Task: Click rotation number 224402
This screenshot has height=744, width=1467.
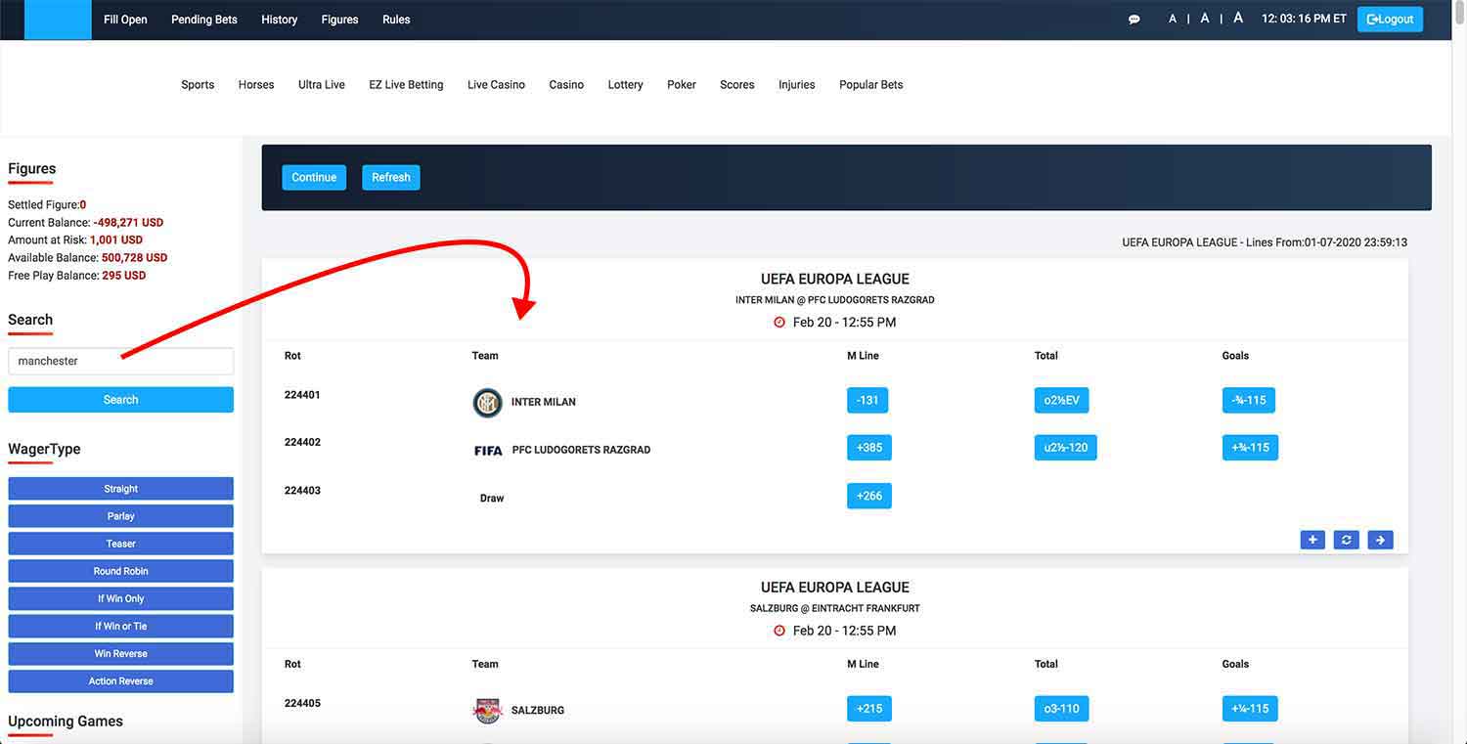Action: coord(302,442)
